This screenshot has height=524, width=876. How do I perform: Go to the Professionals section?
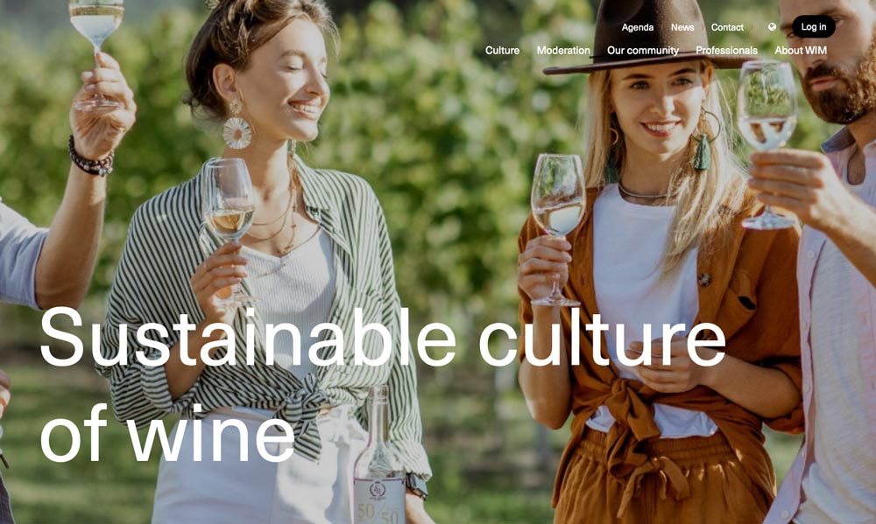(x=726, y=50)
